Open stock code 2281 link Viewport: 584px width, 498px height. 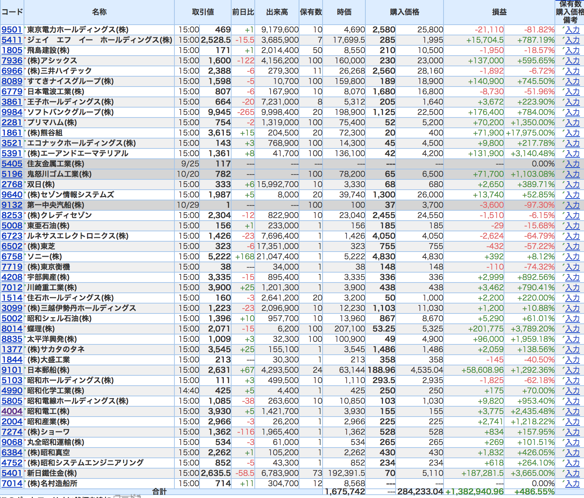12,123
